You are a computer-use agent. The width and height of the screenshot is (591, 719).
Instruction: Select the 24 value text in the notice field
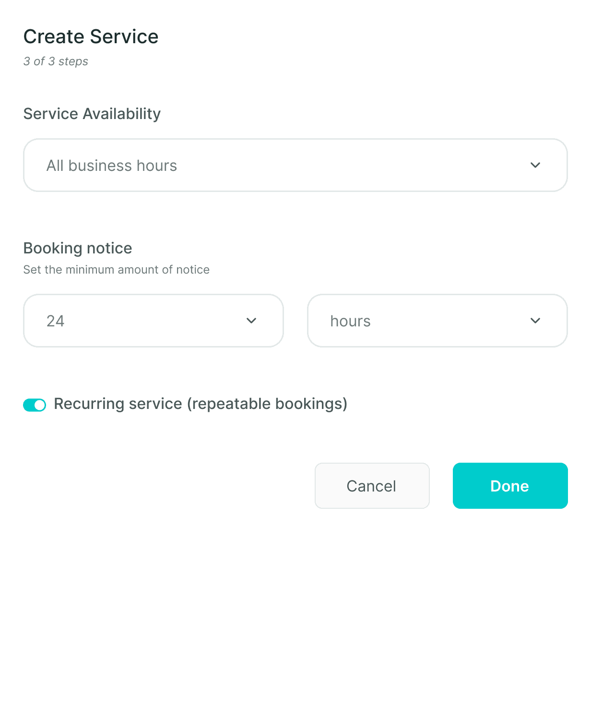tap(56, 321)
